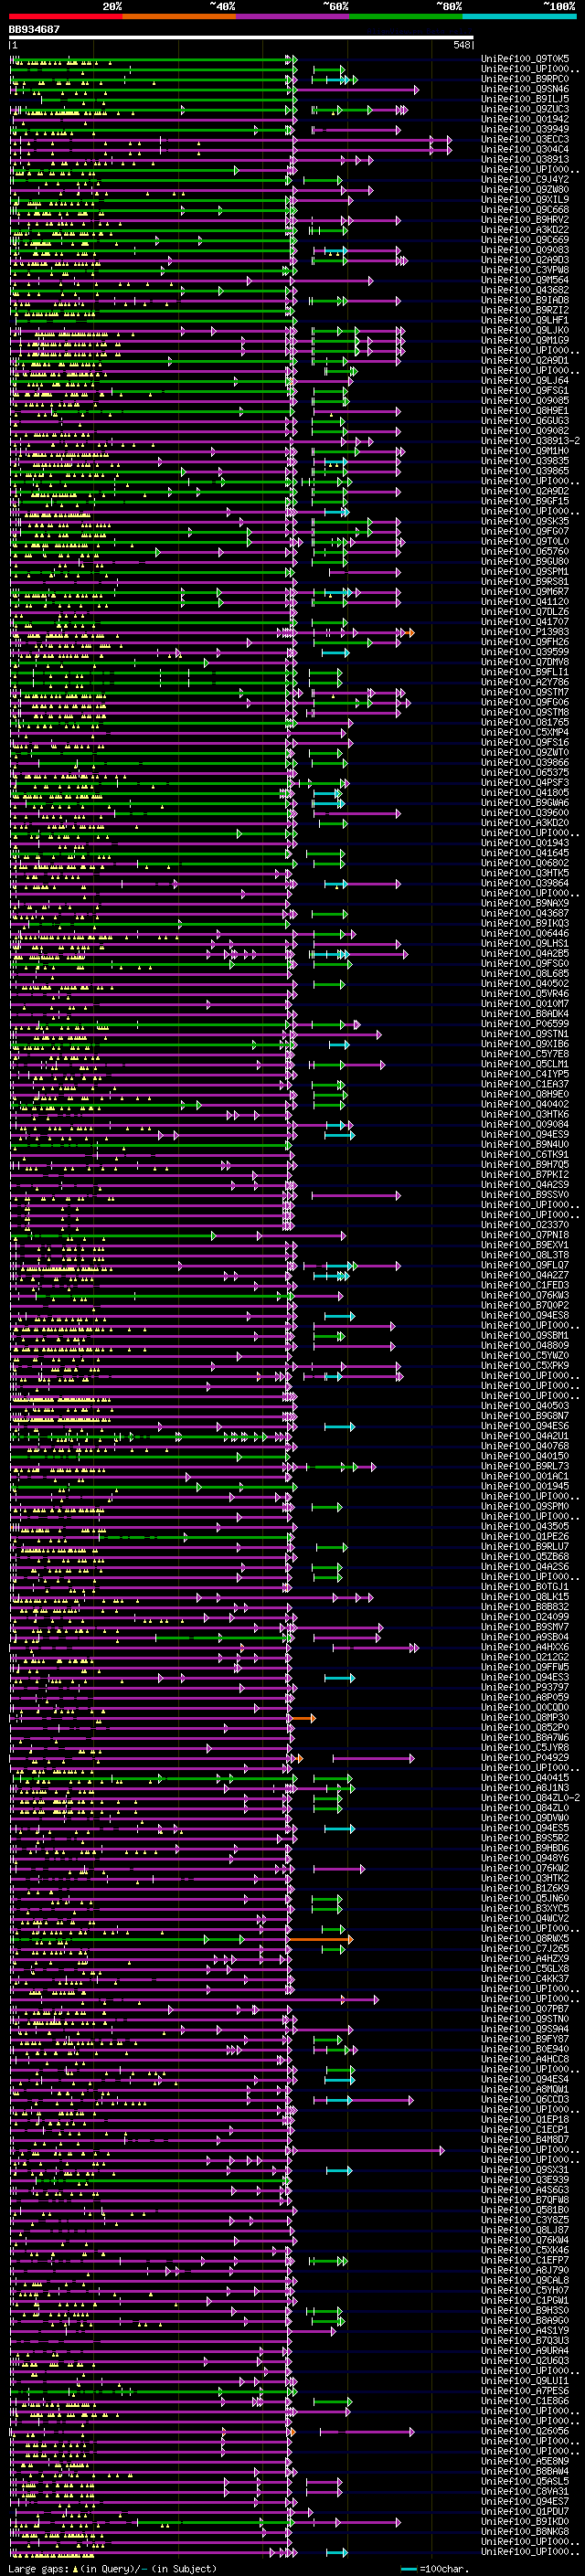The width and height of the screenshot is (585, 2576).
Task: Select hit label UniRef100_Q9M1G9
Action: pyautogui.click(x=525, y=340)
